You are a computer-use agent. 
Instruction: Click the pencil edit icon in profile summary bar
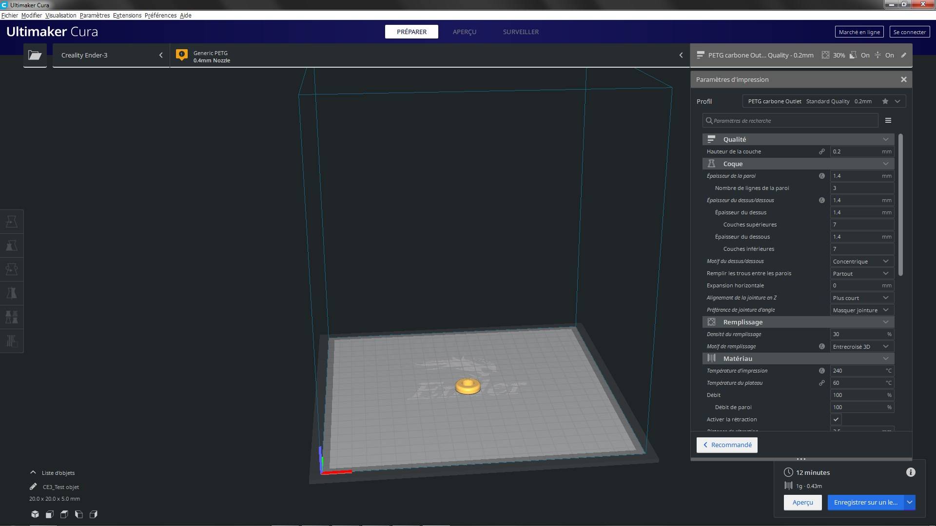click(903, 55)
